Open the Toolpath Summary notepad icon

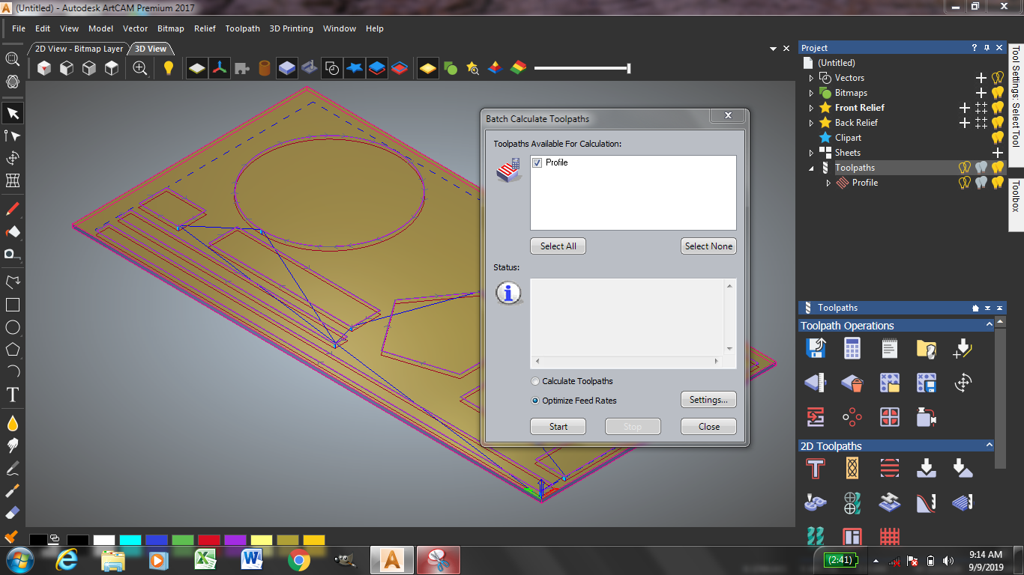tap(890, 348)
